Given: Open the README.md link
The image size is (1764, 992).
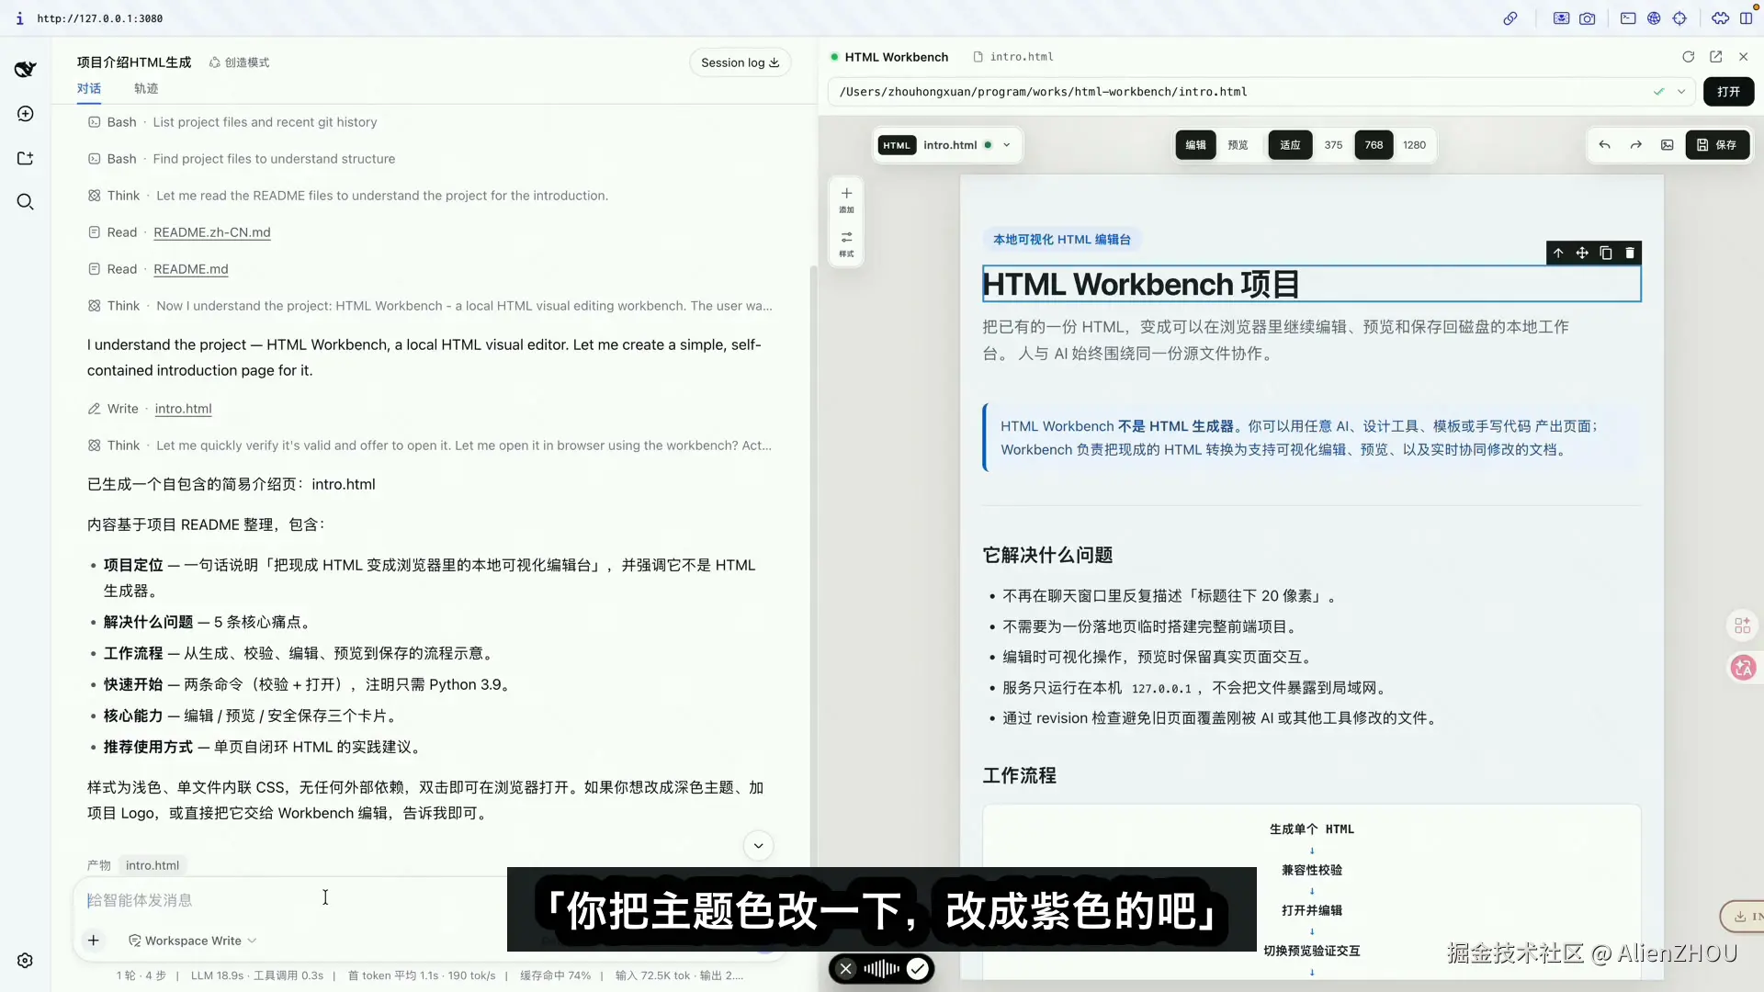Looking at the screenshot, I should (x=191, y=269).
